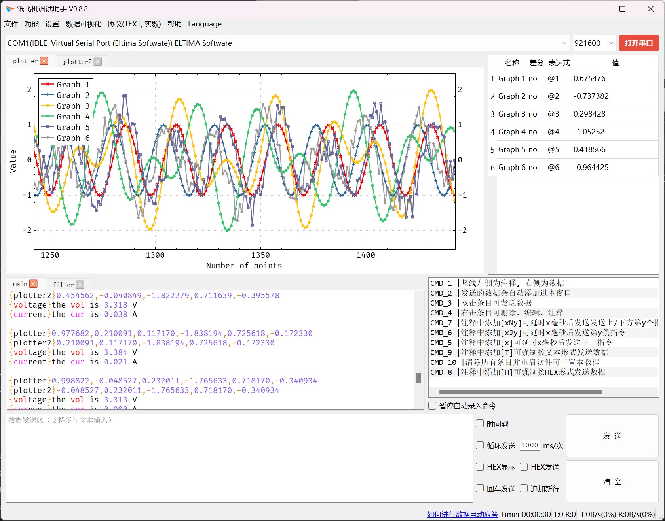Click the 发送 button
Viewport: 665px width, 521px height.
[612, 436]
